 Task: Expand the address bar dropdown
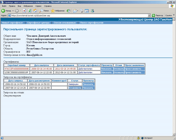click(149, 15)
